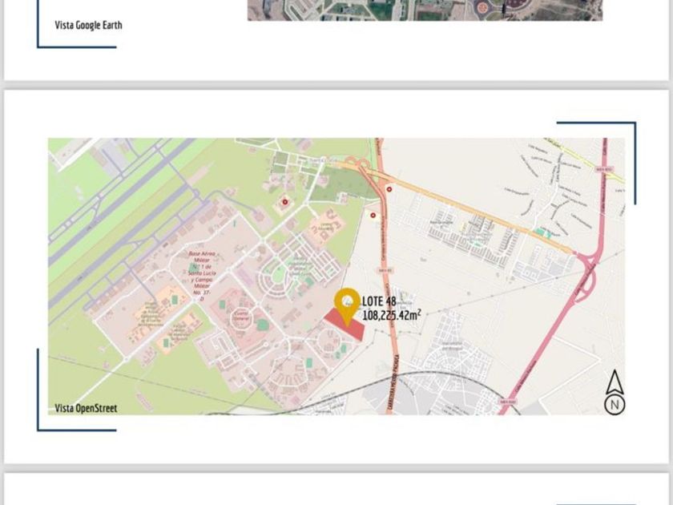Screen dimensions: 673x505
Task: Click the LOTE 48 label text
Action: [379, 301]
